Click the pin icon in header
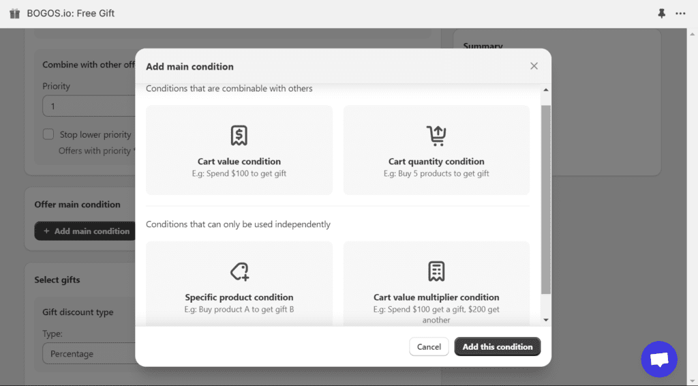Image resolution: width=698 pixels, height=386 pixels. point(661,14)
